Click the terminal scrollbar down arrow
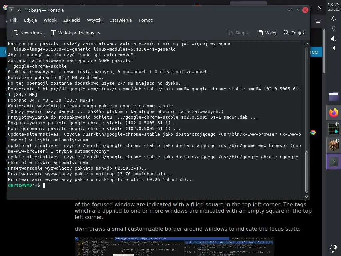 coord(307,197)
